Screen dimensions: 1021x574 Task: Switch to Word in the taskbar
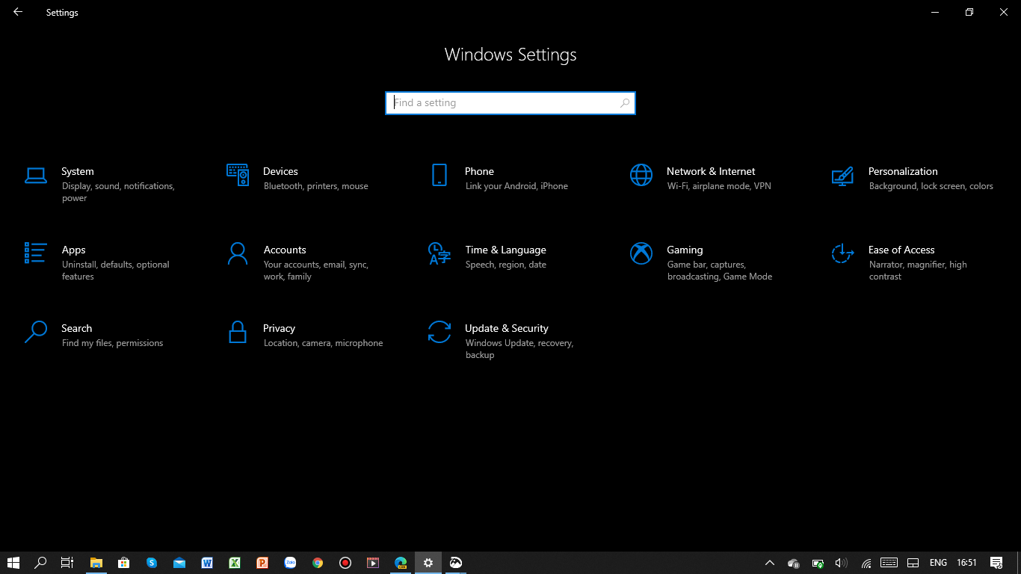click(207, 563)
